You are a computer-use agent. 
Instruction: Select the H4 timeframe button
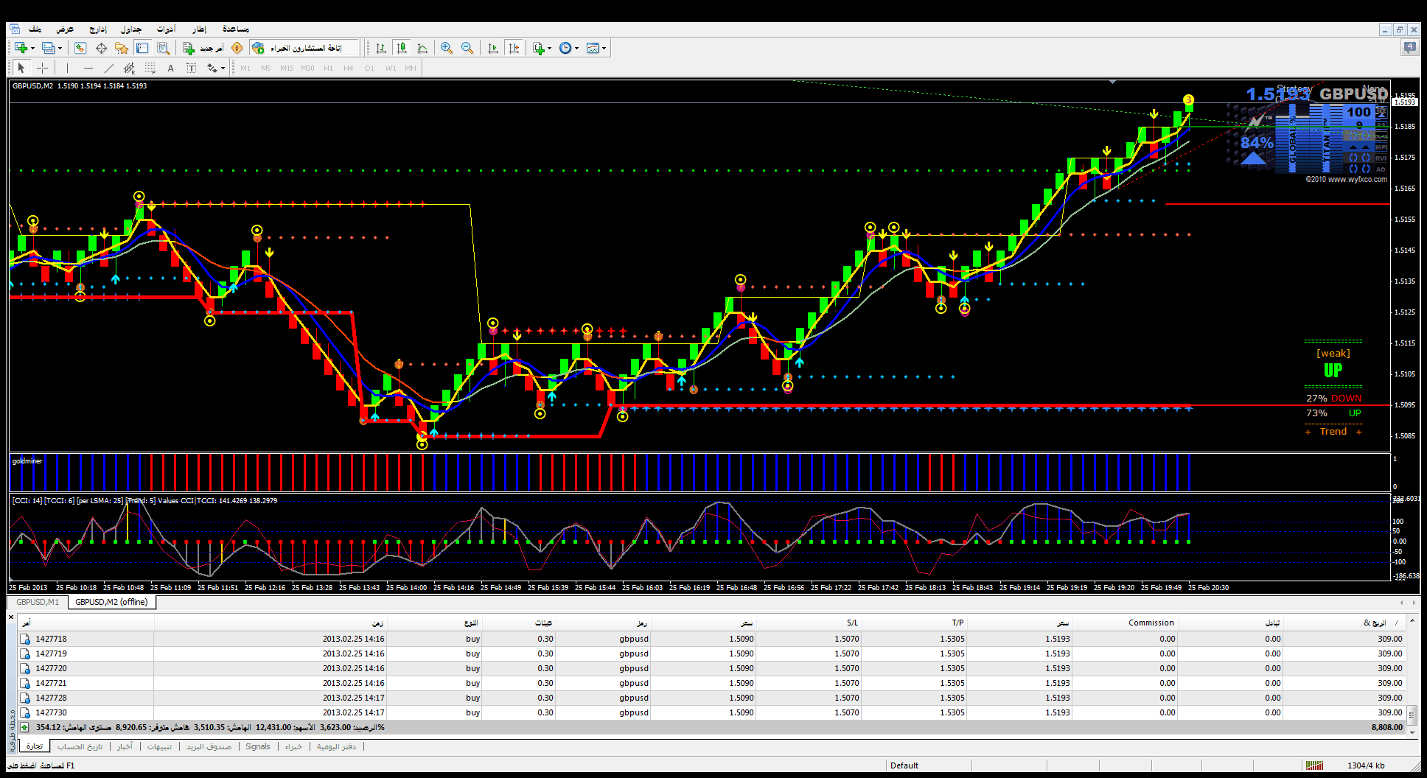pyautogui.click(x=349, y=68)
